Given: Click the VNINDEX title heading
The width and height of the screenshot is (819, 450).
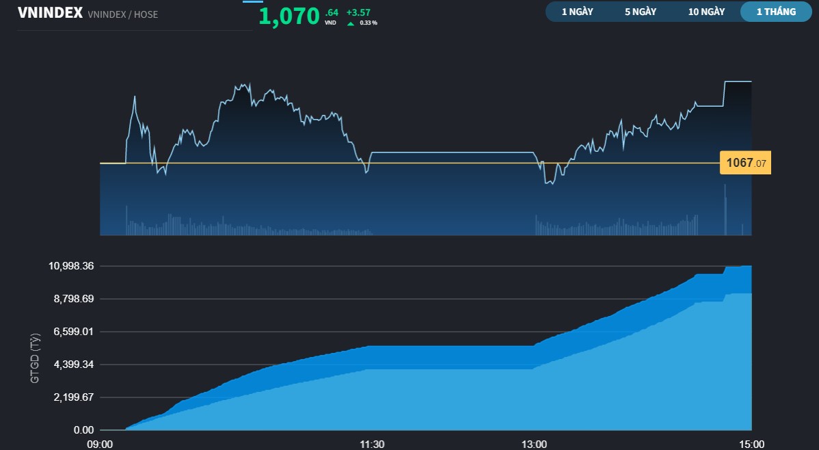Looking at the screenshot, I should (50, 13).
